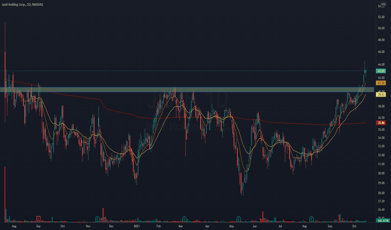
Task: Click the Jun label on time axis
Action: tap(255, 226)
